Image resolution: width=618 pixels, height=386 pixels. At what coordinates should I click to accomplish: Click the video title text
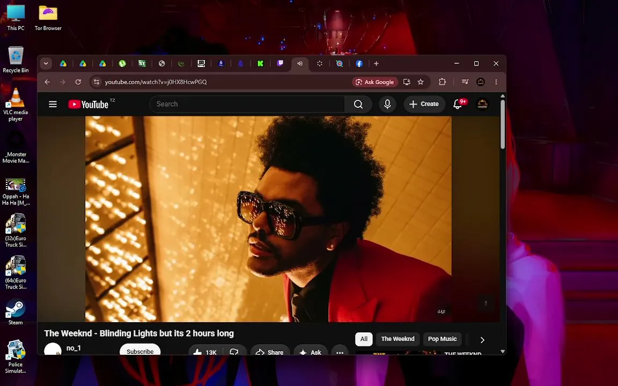(x=139, y=333)
